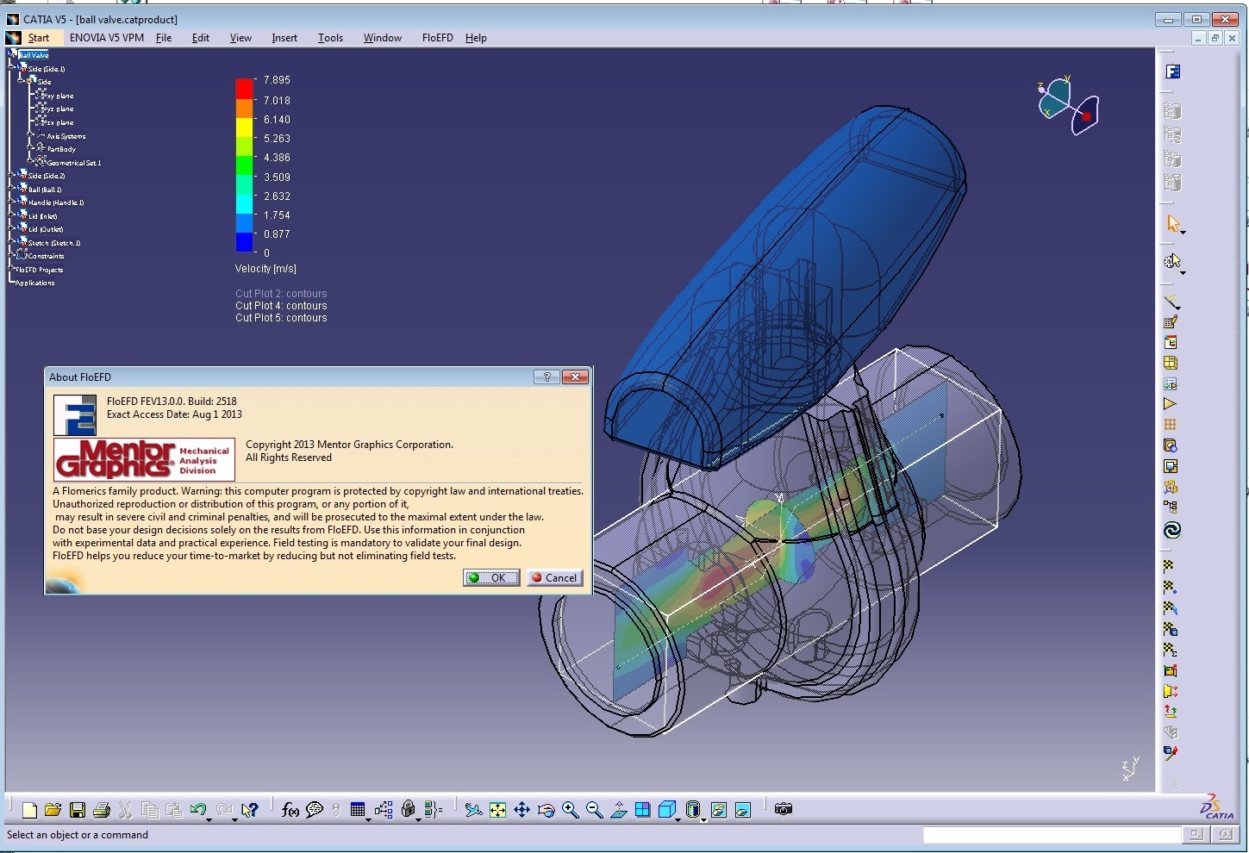Expand the Handle (Handle.1) tree node
This screenshot has height=853, width=1249.
coord(12,202)
